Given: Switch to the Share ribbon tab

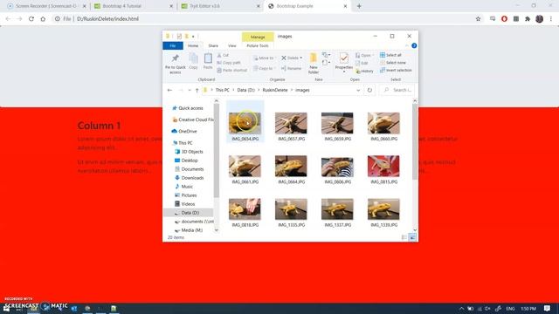Looking at the screenshot, I should 213,45.
